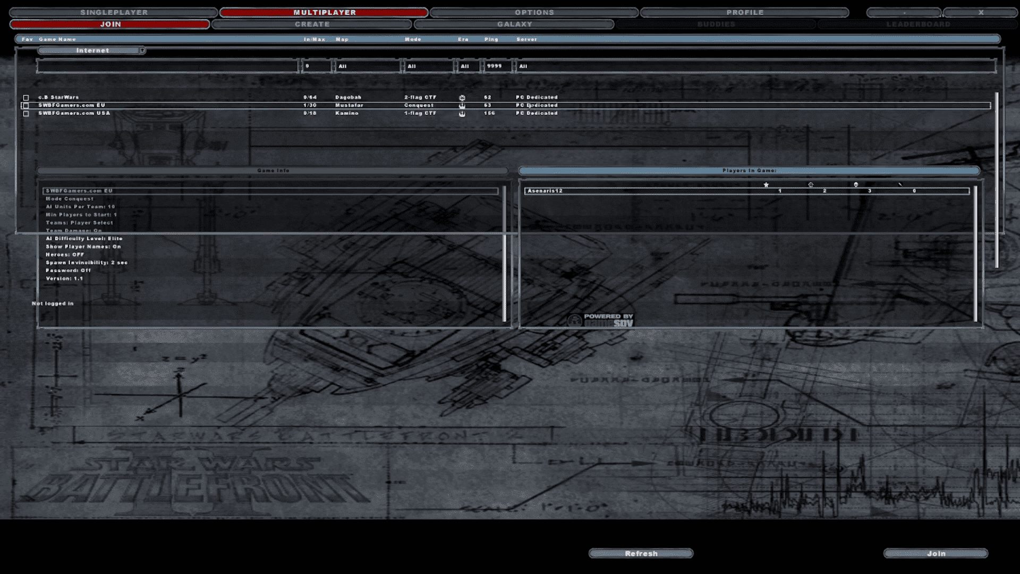Click the Ping filter field showing 9999
Image resolution: width=1020 pixels, height=574 pixels.
click(x=497, y=66)
